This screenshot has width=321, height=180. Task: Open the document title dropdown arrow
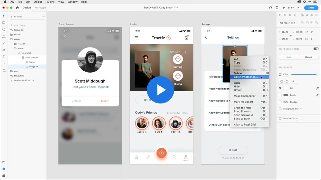pyautogui.click(x=177, y=7)
